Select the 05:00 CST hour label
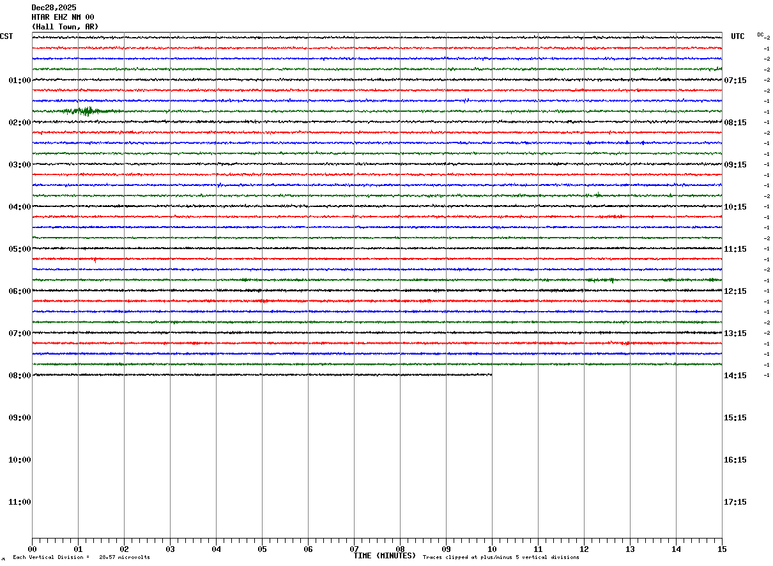Image resolution: width=773 pixels, height=566 pixels. coord(20,249)
